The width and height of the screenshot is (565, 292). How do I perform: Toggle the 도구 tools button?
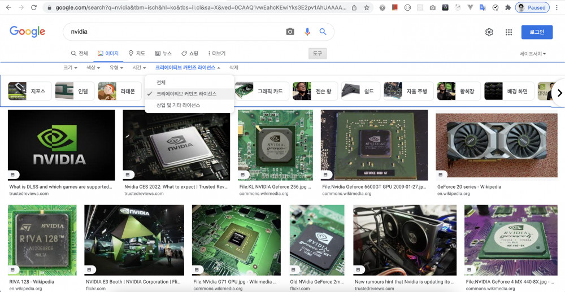click(318, 53)
